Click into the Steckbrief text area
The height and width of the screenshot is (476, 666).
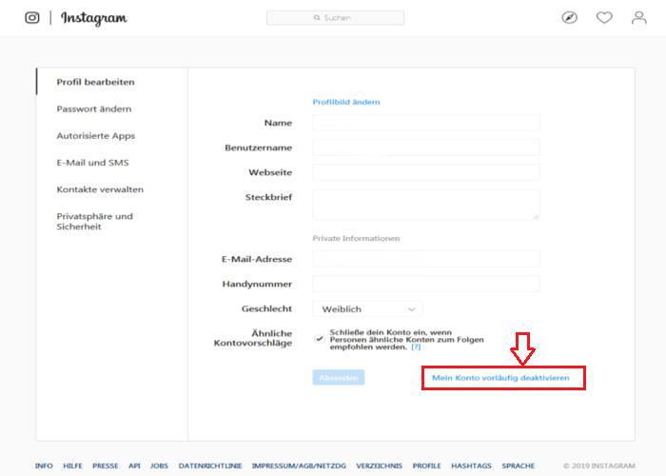426,205
